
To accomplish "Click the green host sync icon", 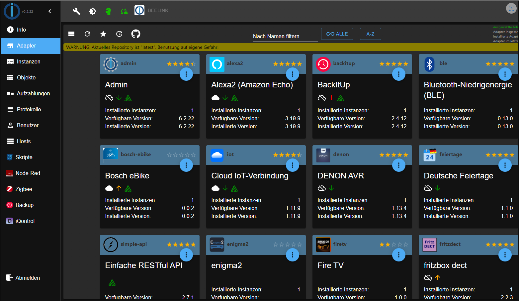I will pyautogui.click(x=124, y=11).
